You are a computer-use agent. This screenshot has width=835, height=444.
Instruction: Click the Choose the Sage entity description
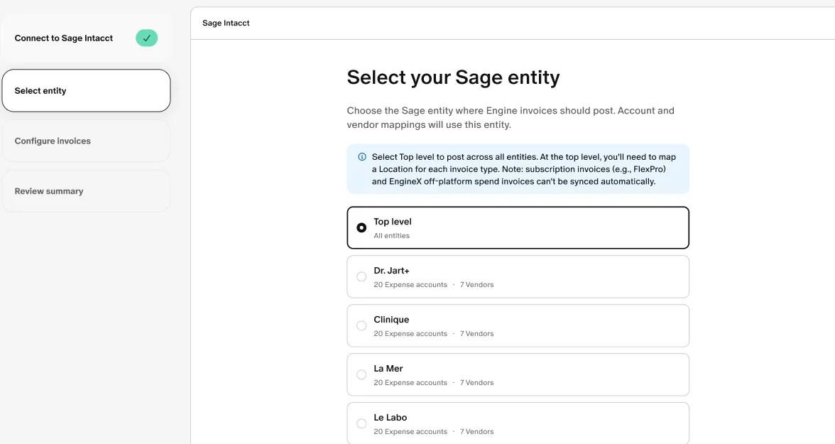pyautogui.click(x=511, y=118)
